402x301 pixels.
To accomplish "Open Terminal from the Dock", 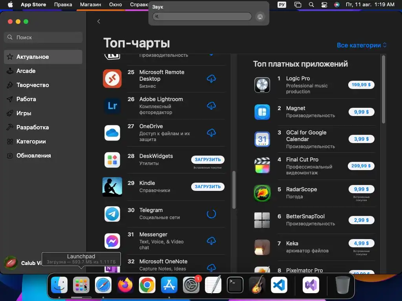I will [235, 285].
